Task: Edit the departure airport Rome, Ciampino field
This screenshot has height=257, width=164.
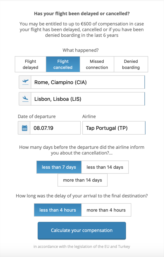Action: pyautogui.click(x=88, y=82)
